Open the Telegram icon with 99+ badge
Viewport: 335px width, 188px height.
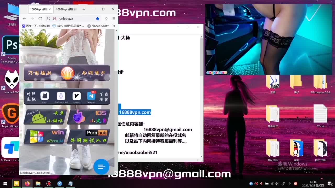[91, 96]
